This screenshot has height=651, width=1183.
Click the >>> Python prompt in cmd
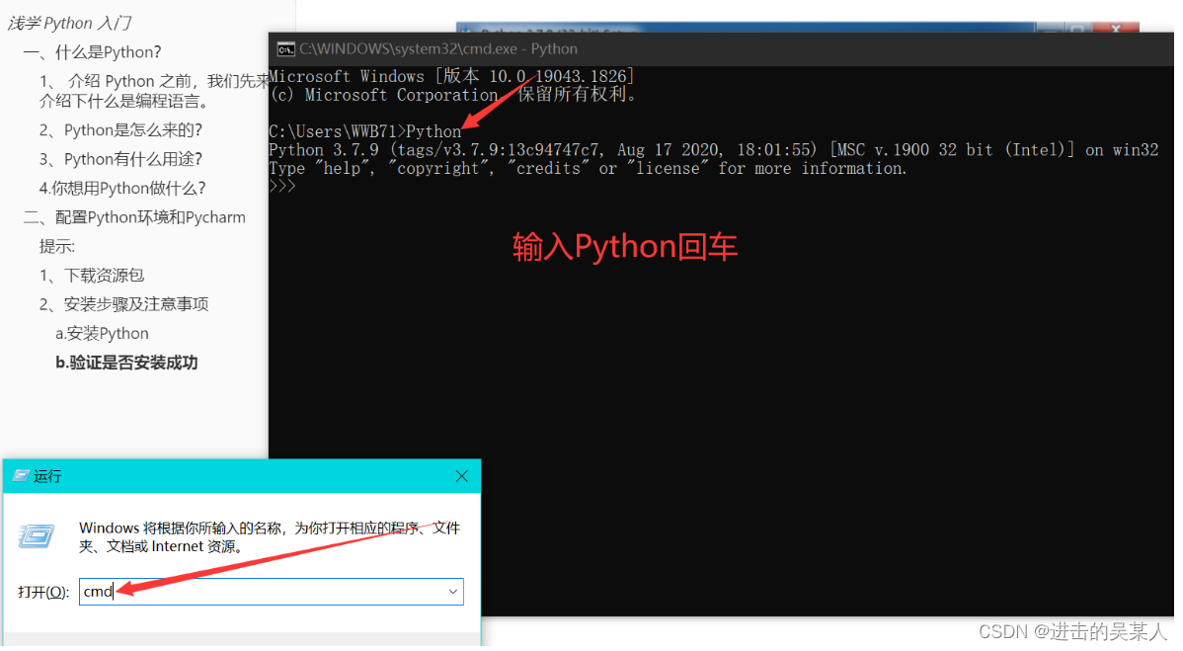[282, 187]
